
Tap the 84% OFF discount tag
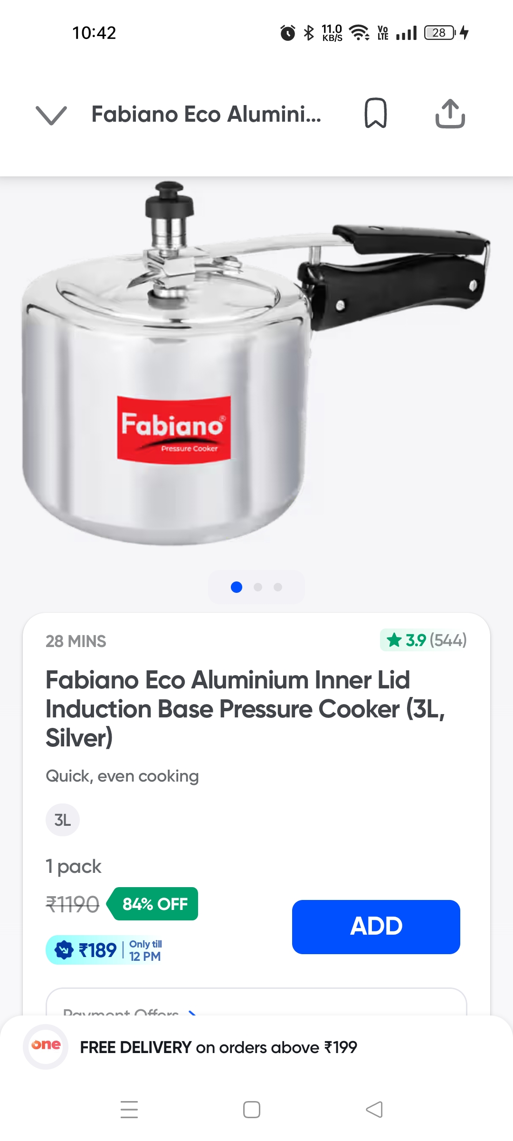pos(154,904)
